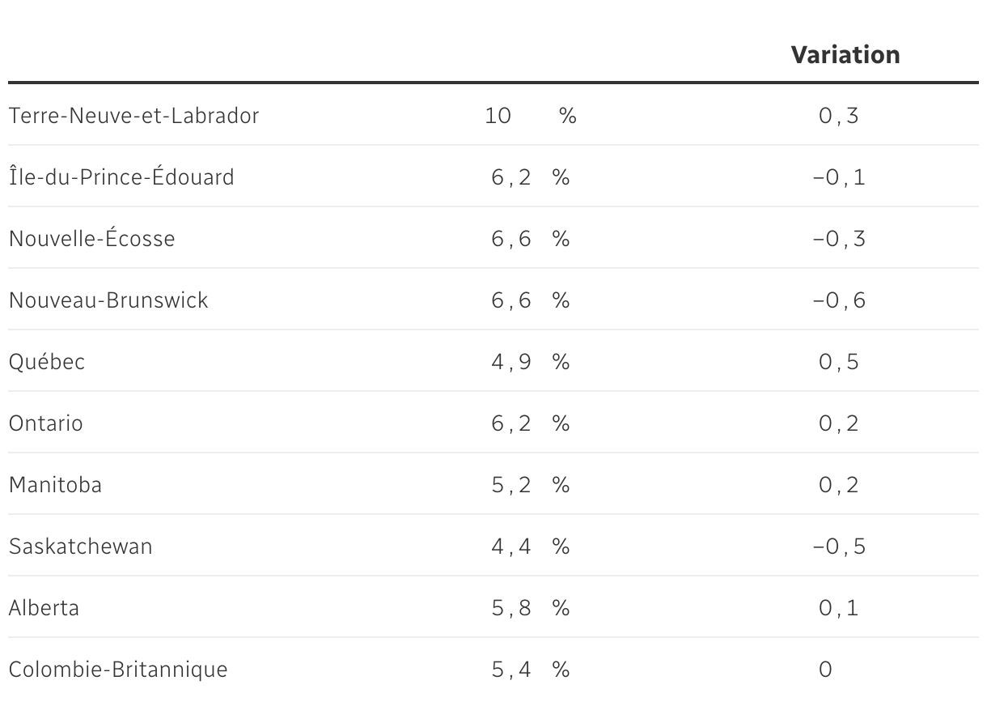The width and height of the screenshot is (987, 706).
Task: Click the Nouveau-Brunswick province name
Action: click(x=108, y=300)
